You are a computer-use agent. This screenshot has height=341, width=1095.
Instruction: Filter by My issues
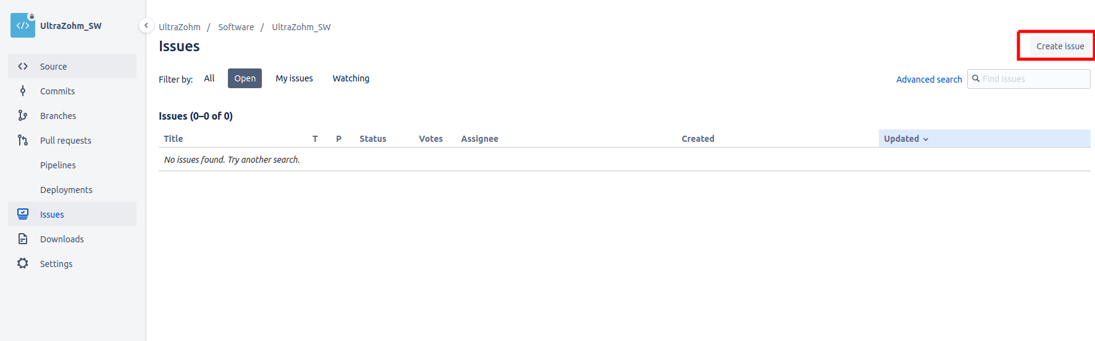(x=294, y=78)
